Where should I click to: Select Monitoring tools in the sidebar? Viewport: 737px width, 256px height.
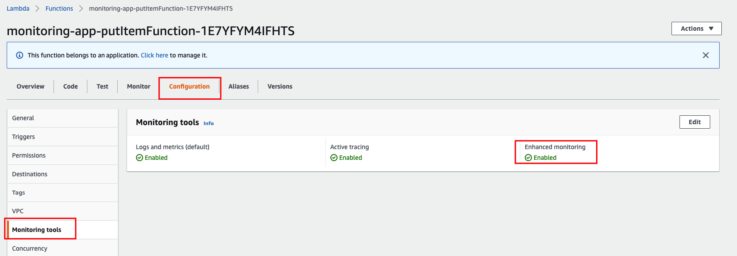click(62, 230)
